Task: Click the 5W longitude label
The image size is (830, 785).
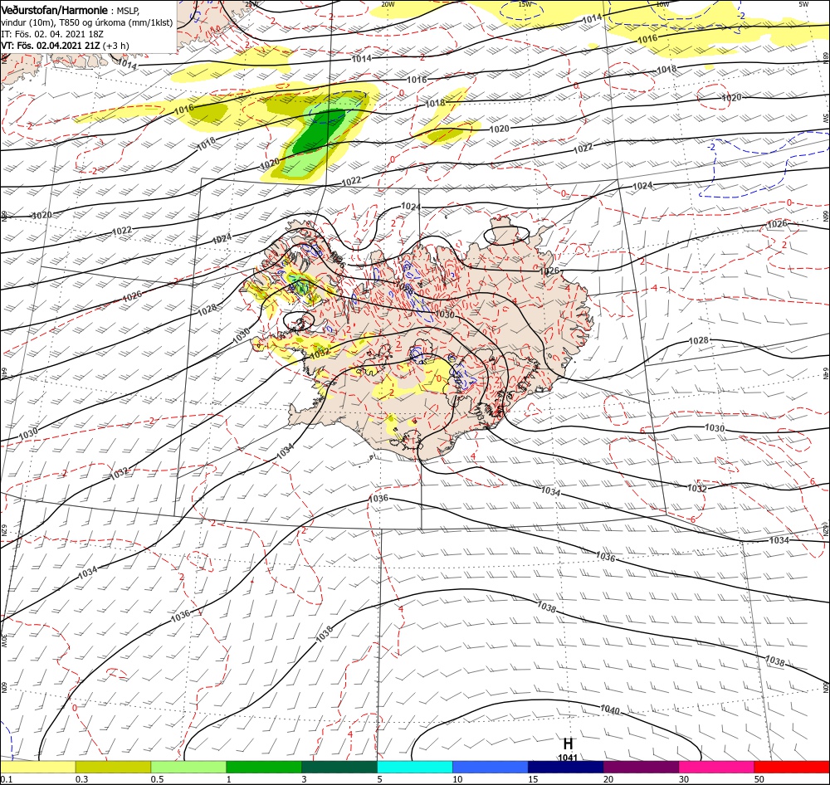Action: (804, 4)
